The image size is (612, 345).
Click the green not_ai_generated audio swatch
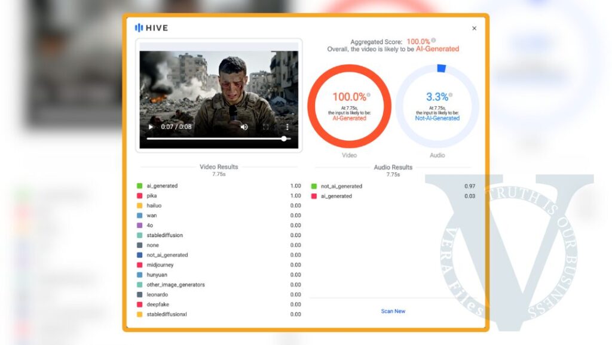314,186
